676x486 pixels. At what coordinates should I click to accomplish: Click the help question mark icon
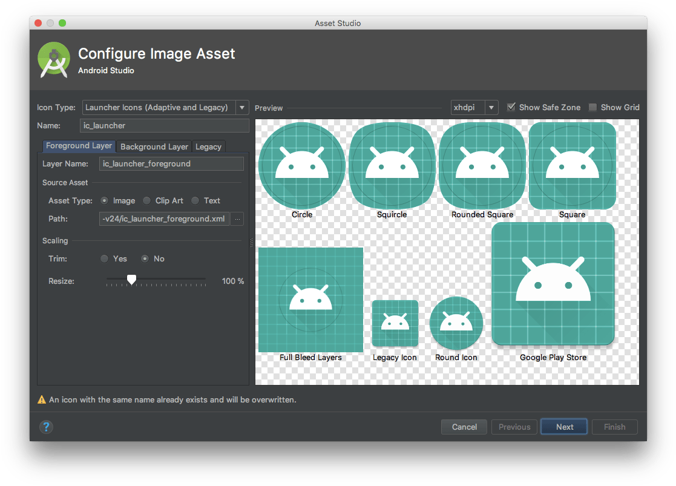46,427
